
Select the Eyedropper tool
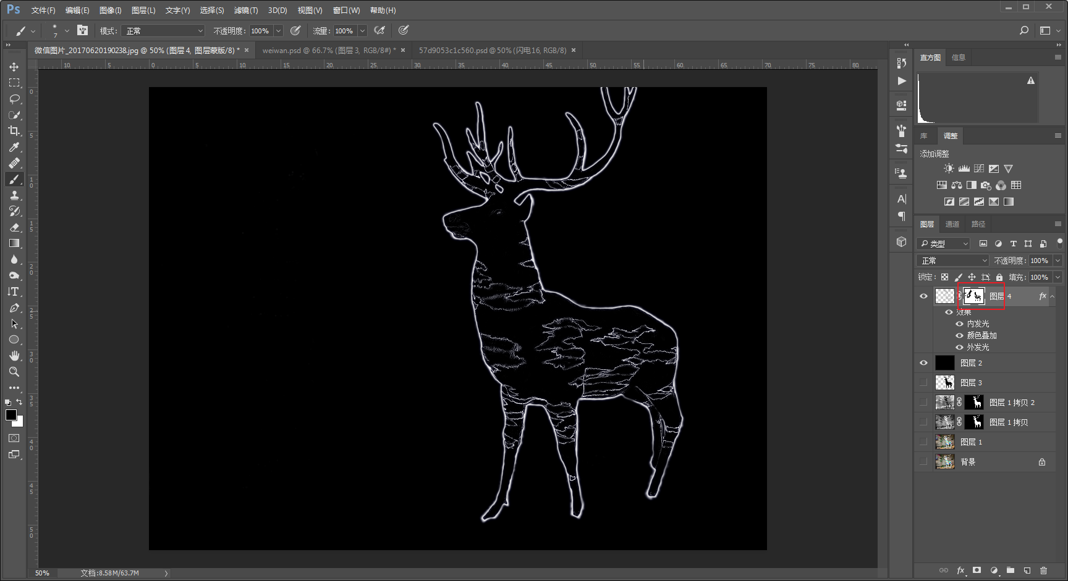(14, 147)
